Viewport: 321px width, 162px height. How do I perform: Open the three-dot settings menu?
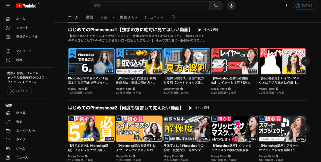click(x=286, y=5)
